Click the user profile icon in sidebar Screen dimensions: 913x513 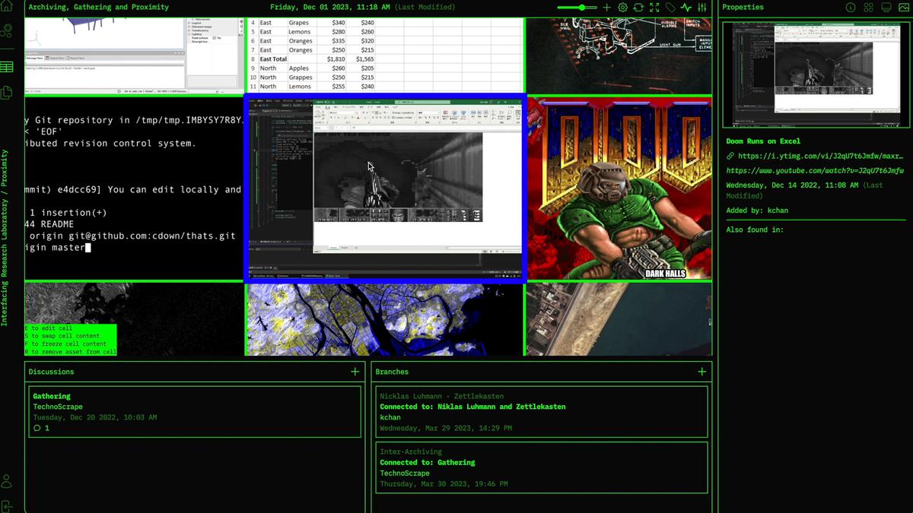point(7,481)
